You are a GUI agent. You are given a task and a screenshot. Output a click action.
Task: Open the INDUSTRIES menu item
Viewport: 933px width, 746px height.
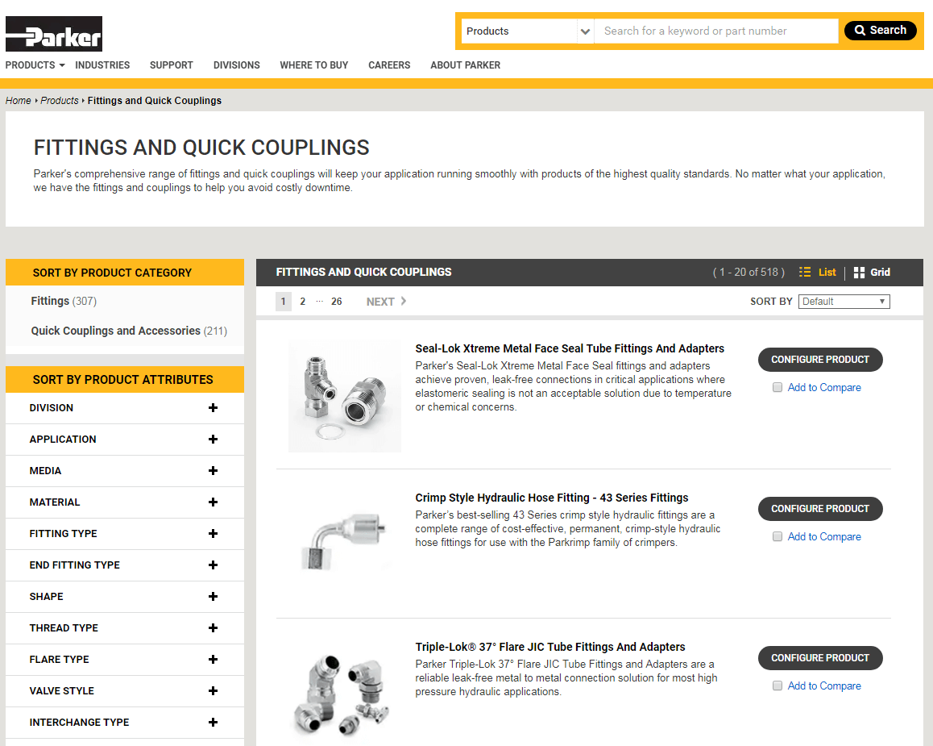coord(102,65)
